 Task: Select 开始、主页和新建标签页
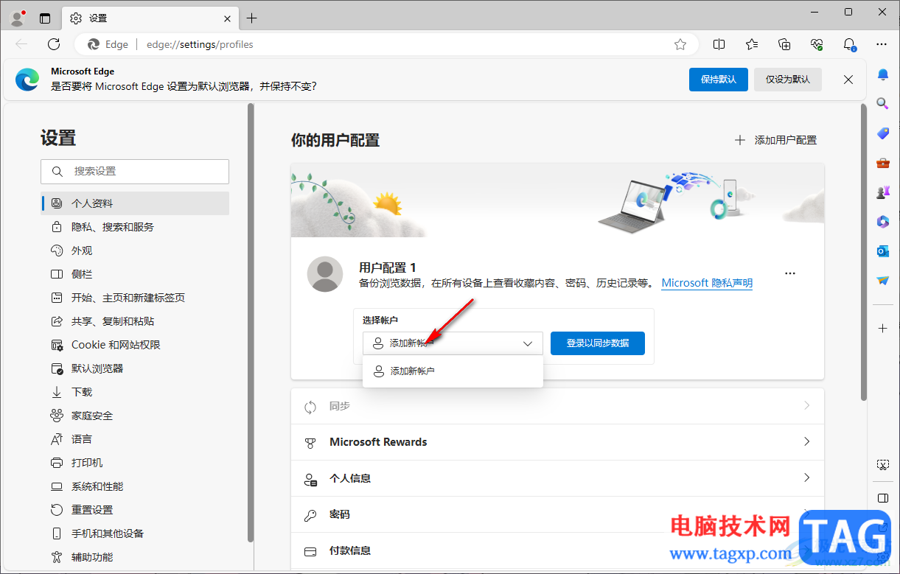[x=135, y=298]
